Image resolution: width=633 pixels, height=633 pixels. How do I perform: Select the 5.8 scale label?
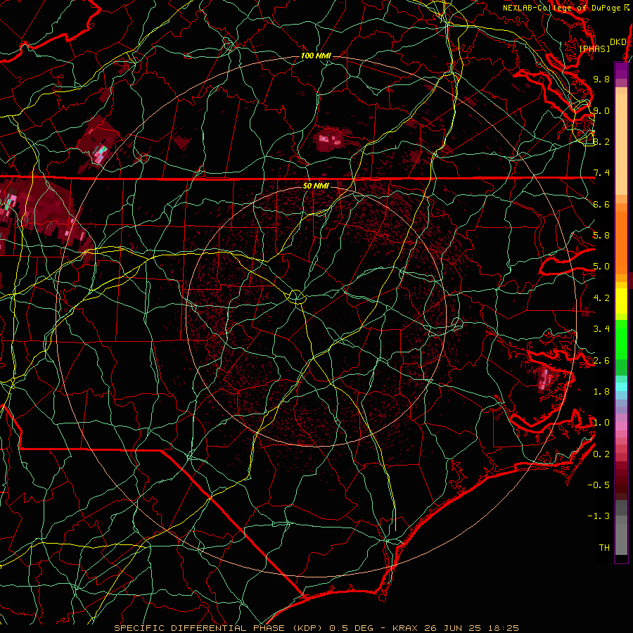click(x=601, y=236)
